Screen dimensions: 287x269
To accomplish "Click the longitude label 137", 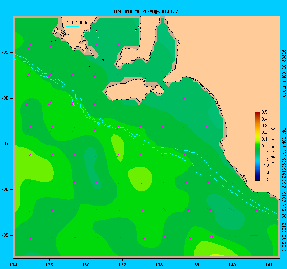I will tap(122, 265).
